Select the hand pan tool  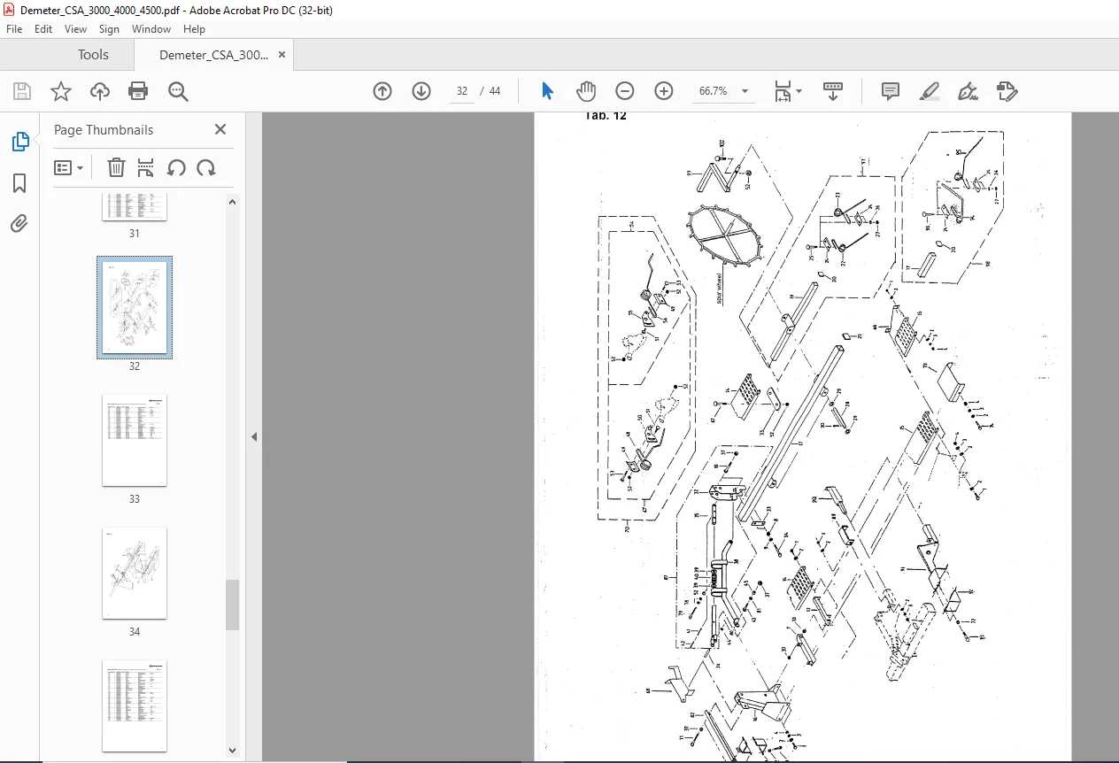coord(586,91)
